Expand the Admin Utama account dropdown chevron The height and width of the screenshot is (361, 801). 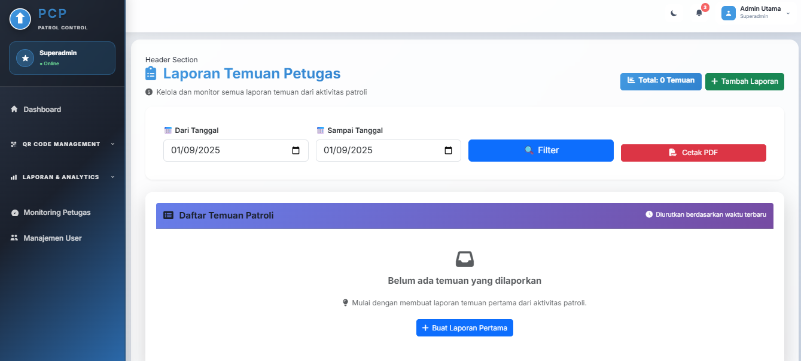(x=788, y=13)
